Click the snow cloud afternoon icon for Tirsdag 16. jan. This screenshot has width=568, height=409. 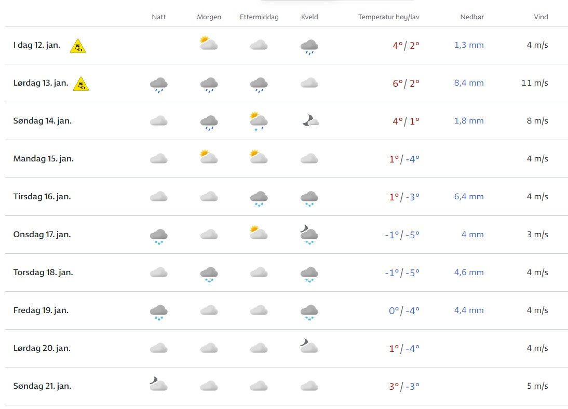259,198
